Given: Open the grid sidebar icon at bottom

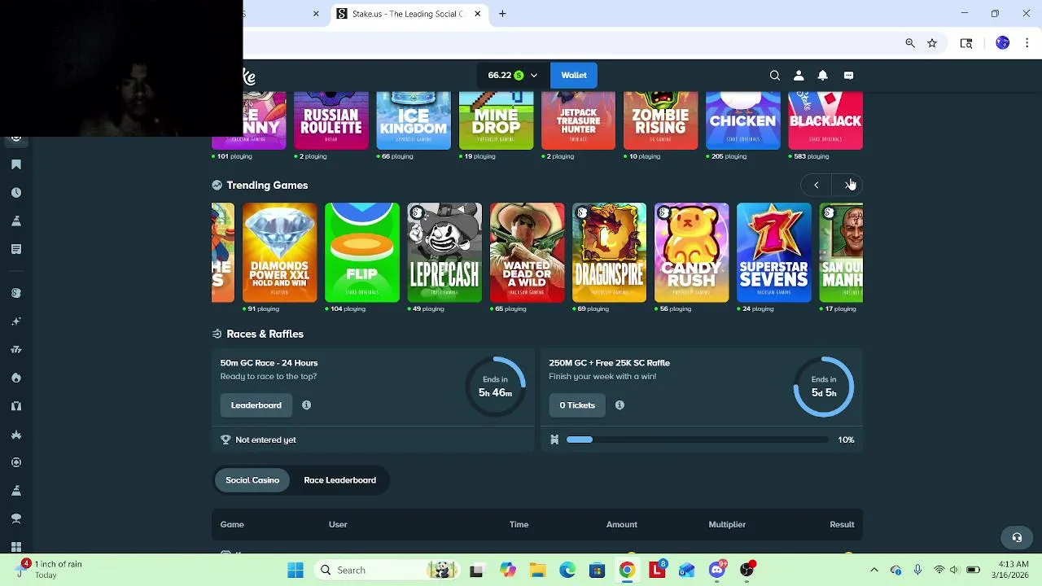Looking at the screenshot, I should pos(16,547).
